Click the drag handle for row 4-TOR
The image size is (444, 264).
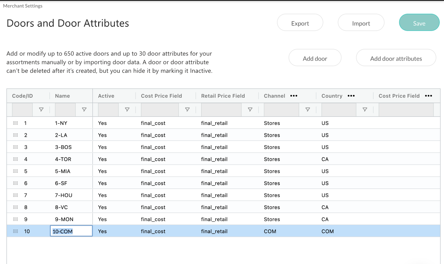click(x=16, y=159)
